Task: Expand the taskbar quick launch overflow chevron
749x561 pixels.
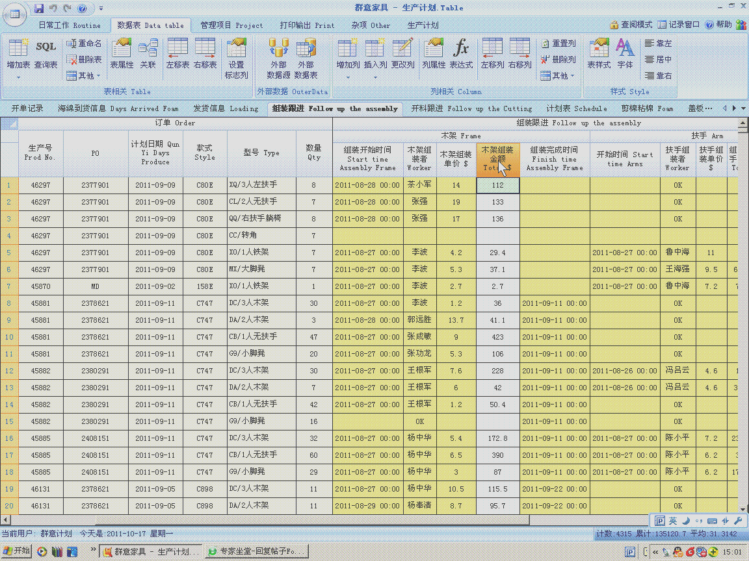Action: [x=93, y=550]
